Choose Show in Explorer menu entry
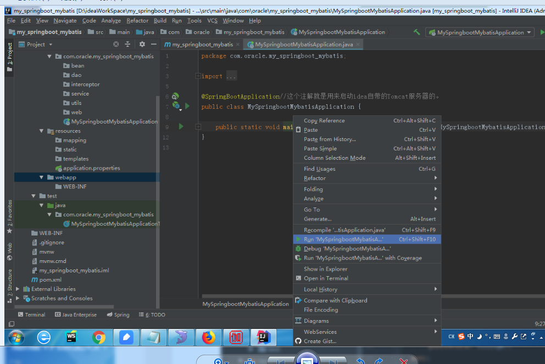This screenshot has height=364, width=545. [367, 269]
